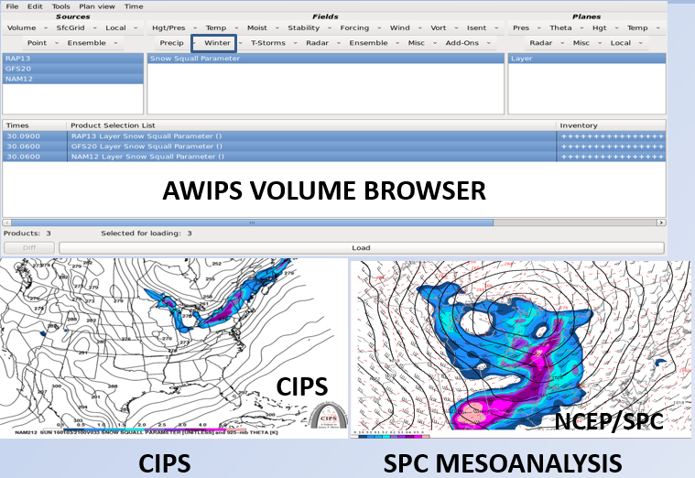
Task: Select Layer in the Planes list
Action: pyautogui.click(x=587, y=59)
